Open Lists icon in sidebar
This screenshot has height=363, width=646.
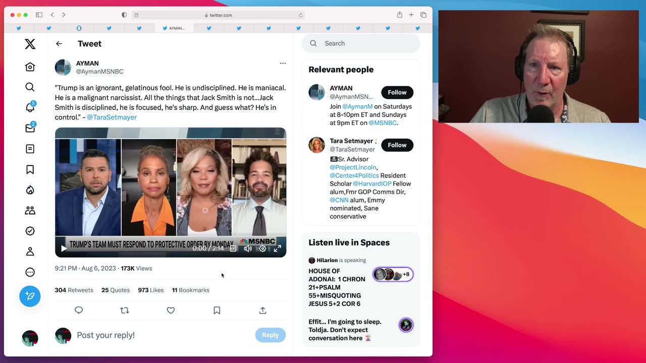pos(30,149)
